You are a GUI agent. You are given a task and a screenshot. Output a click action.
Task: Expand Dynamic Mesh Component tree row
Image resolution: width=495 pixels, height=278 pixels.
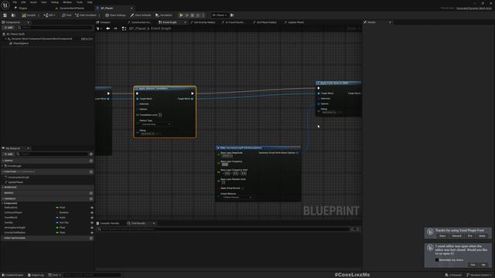pos(5,39)
